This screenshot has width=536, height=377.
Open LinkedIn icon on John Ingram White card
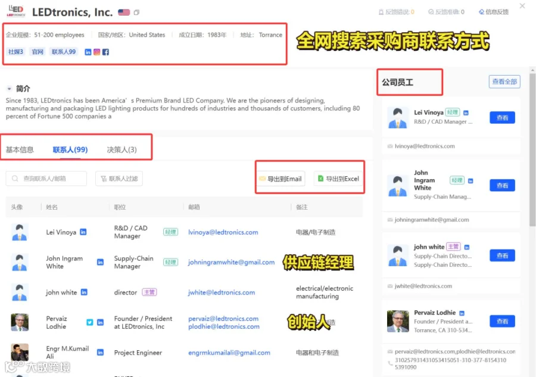pyautogui.click(x=470, y=181)
